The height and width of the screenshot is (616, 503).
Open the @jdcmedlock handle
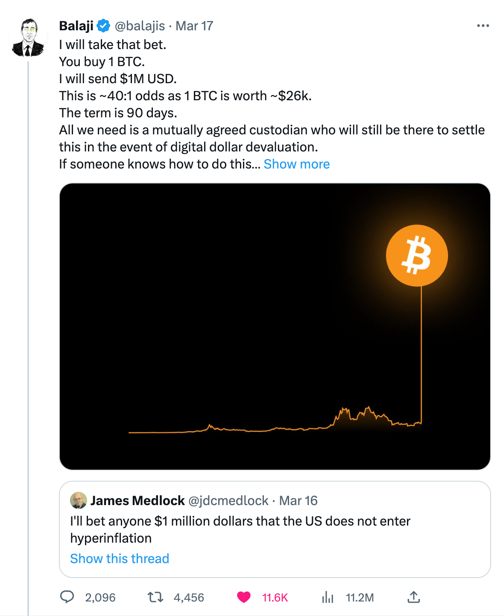coord(228,500)
